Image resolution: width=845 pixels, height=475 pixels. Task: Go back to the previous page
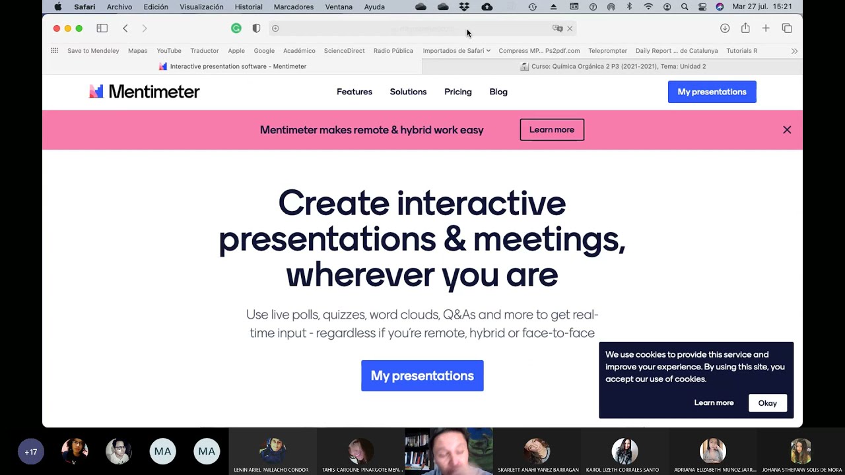pyautogui.click(x=125, y=28)
